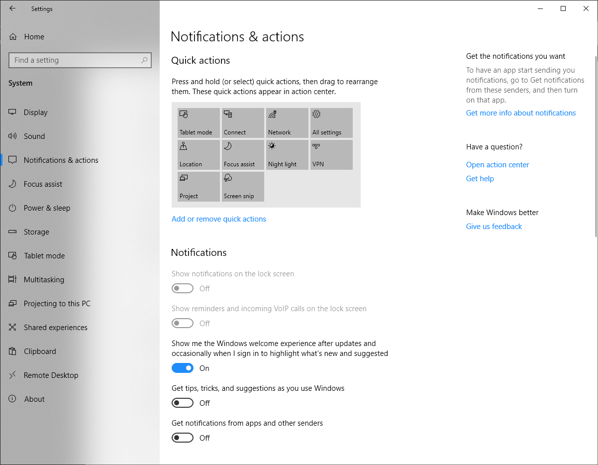Click the search magnifier icon
The width and height of the screenshot is (598, 465).
[x=144, y=60]
